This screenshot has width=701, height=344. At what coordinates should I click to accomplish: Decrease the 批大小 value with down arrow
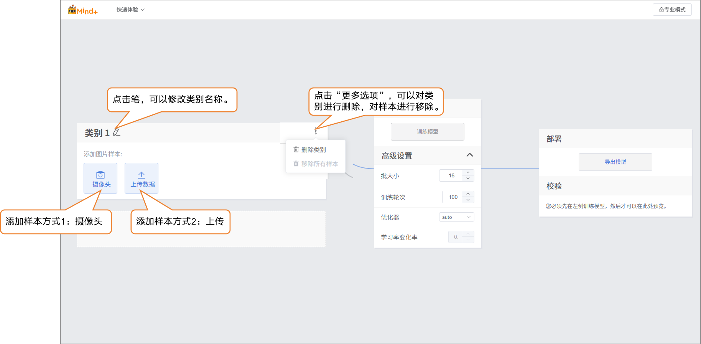coord(468,179)
